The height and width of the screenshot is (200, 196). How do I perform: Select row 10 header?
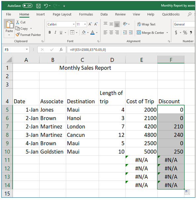7,151
